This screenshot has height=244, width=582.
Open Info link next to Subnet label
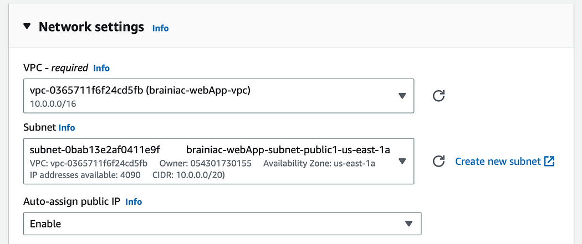67,128
